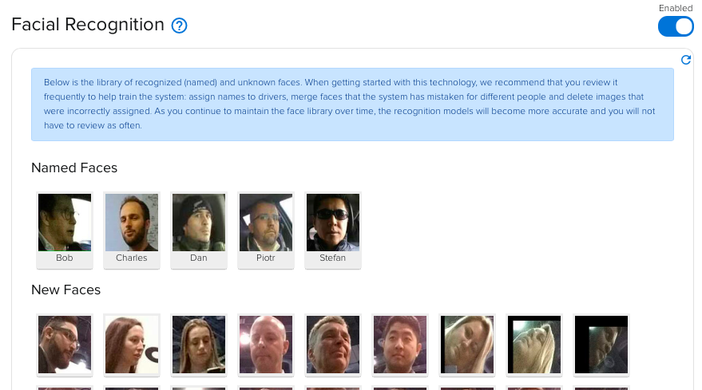Open Bob's named face card

(x=65, y=230)
